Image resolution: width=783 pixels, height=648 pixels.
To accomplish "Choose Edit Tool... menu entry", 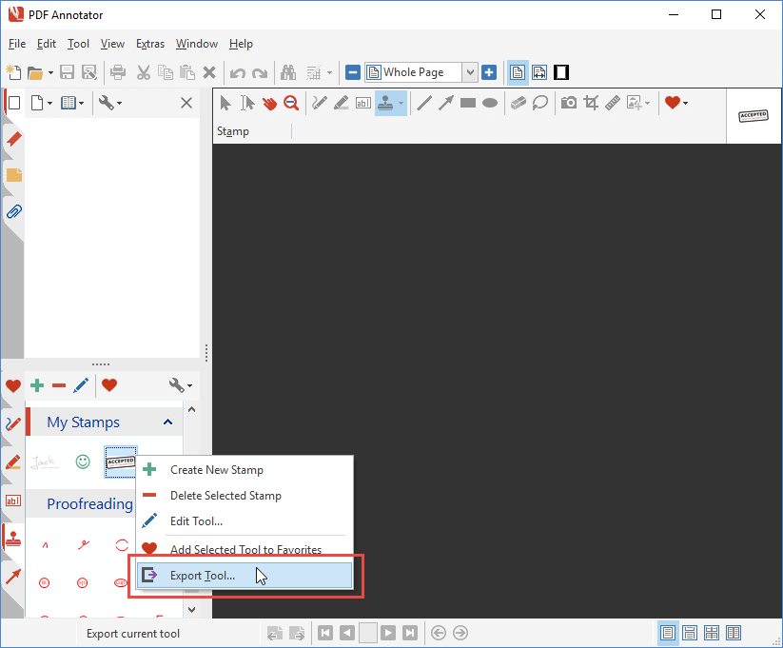I will (245, 521).
